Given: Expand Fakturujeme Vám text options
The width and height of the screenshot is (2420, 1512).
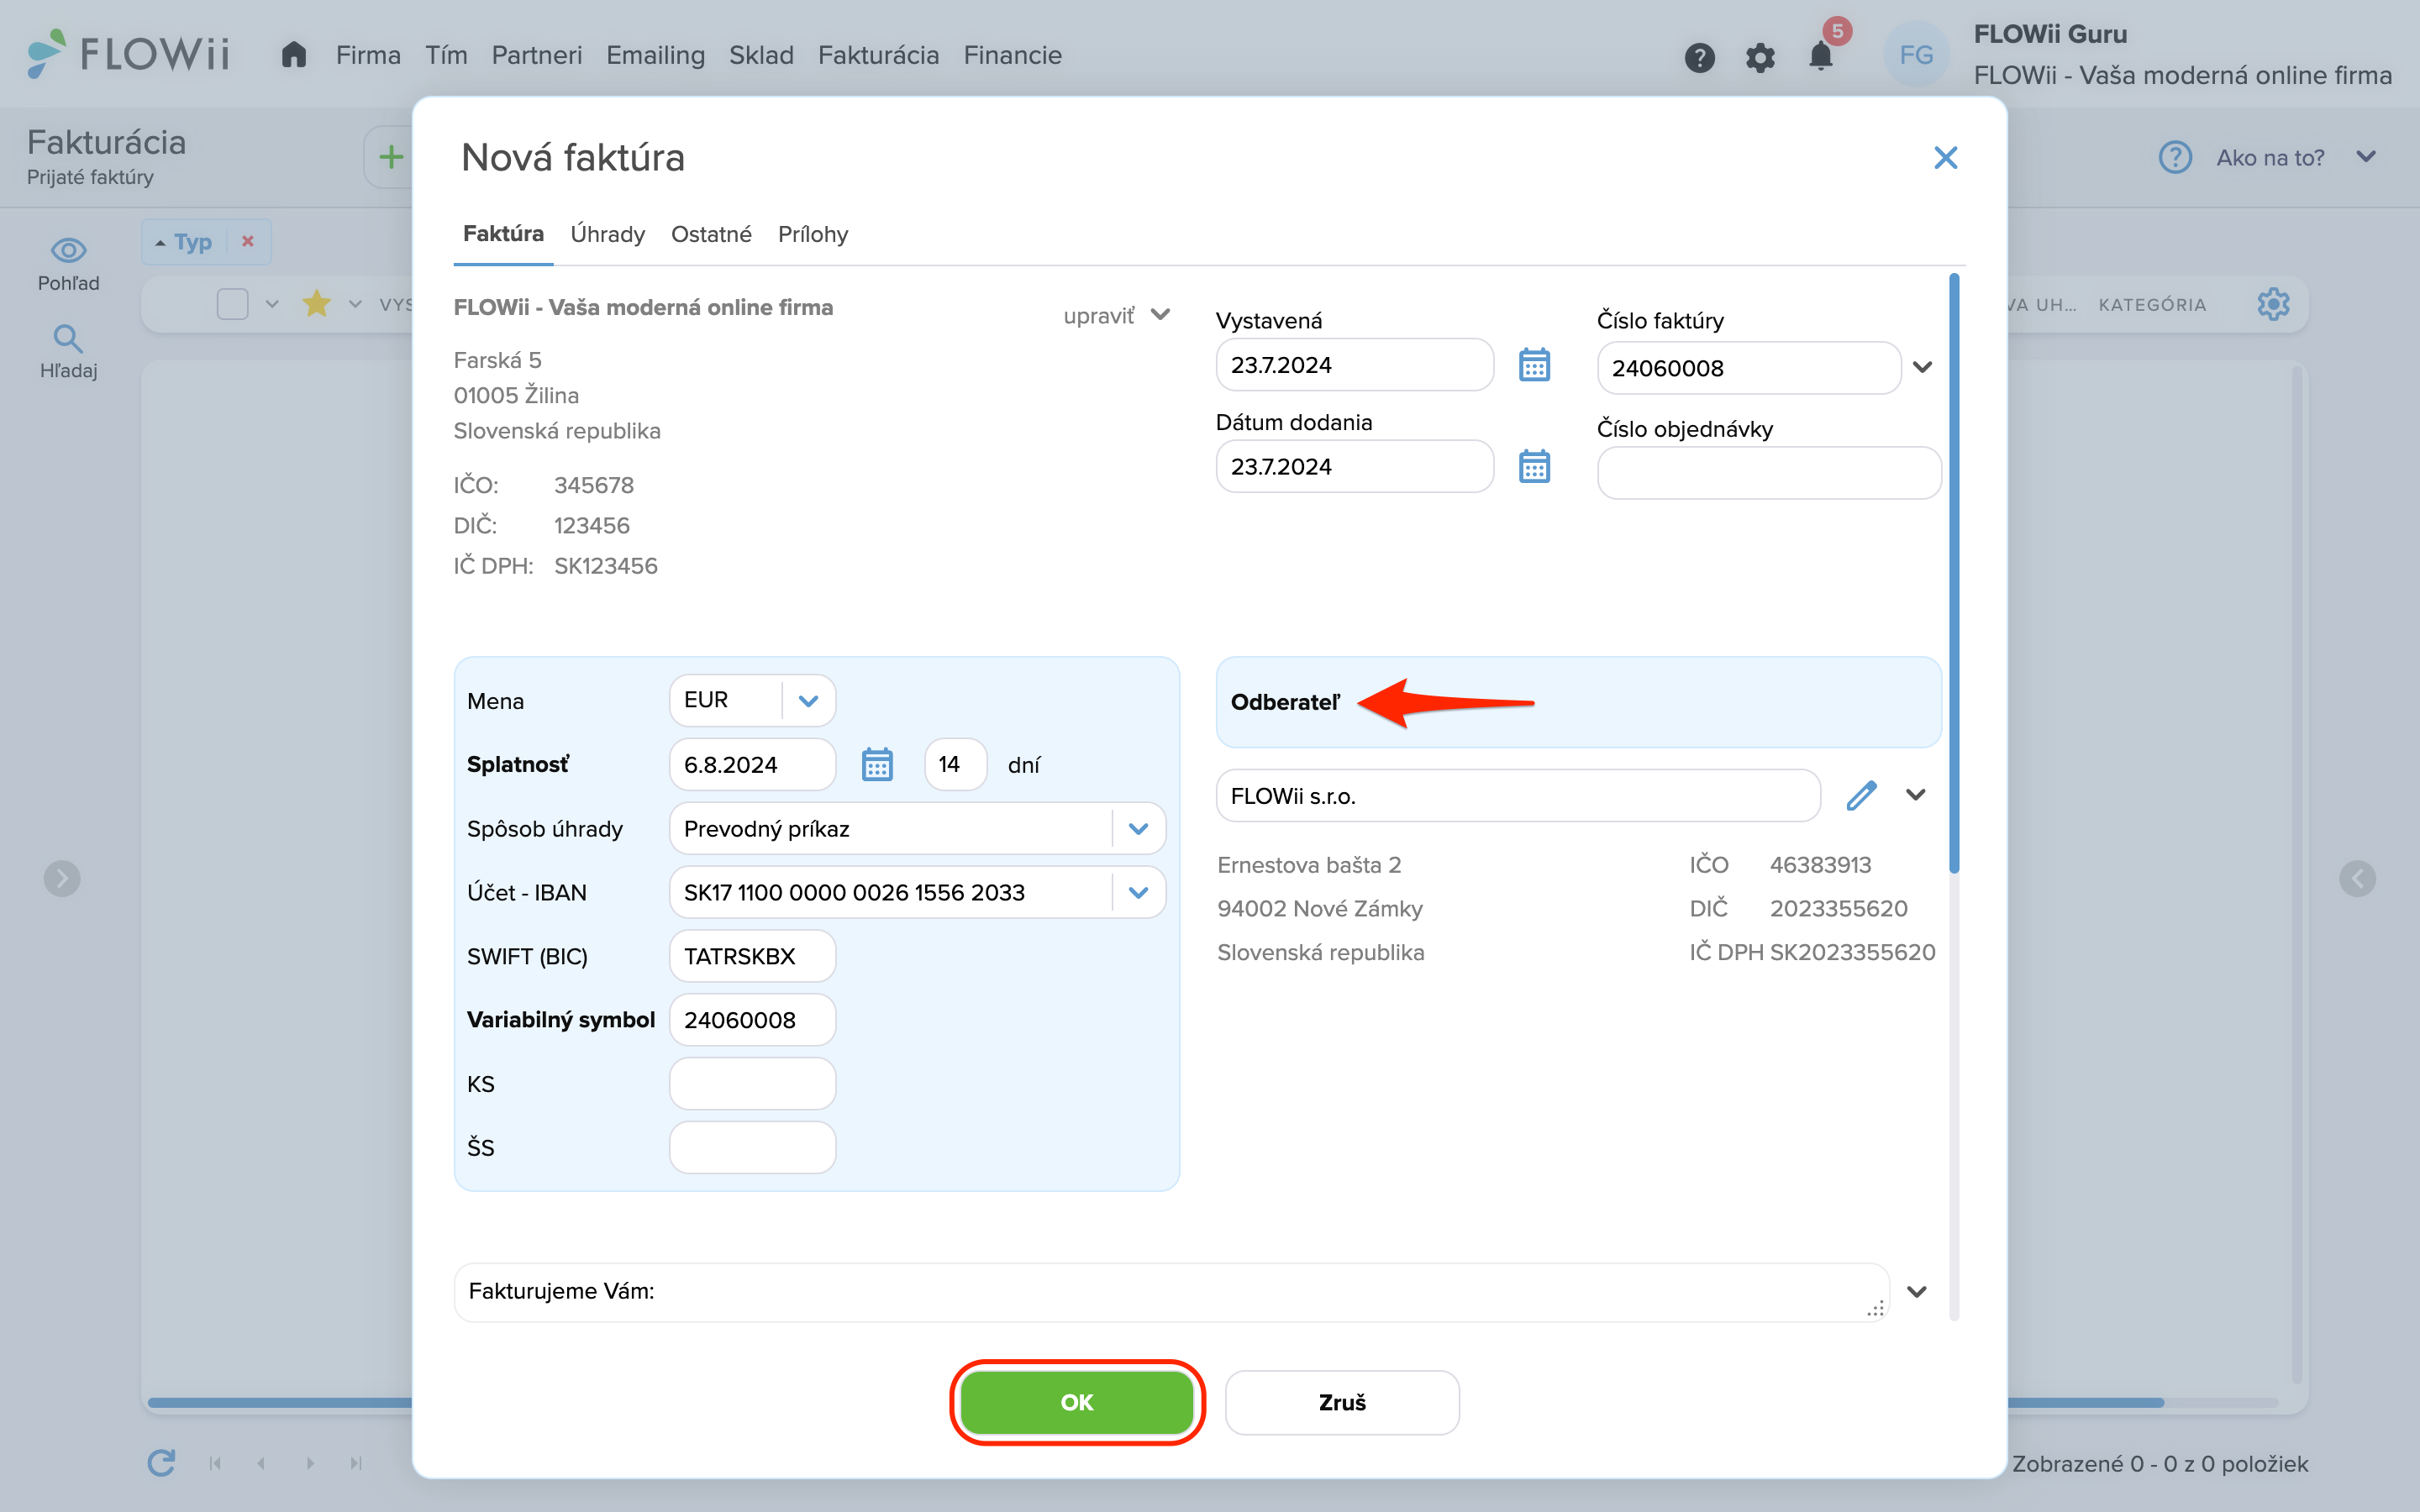Looking at the screenshot, I should click(1916, 1291).
